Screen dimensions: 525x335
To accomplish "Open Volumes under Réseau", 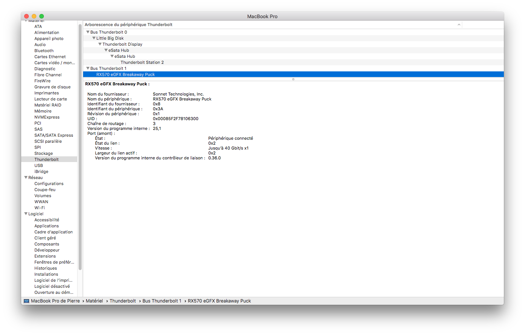I will tap(43, 196).
